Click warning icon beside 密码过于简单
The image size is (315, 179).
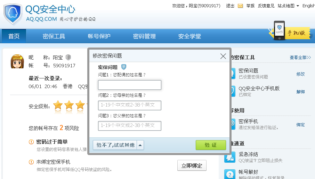coord(31,142)
